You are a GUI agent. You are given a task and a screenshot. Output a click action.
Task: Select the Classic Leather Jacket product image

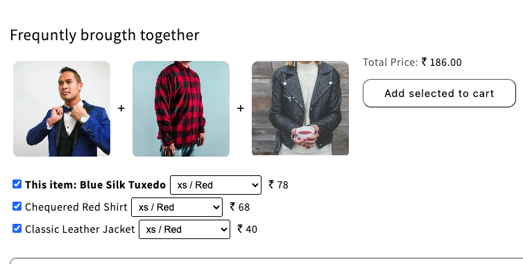tap(300, 108)
